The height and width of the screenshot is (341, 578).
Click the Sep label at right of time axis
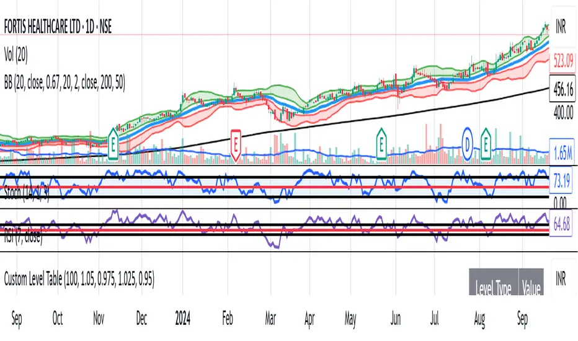tap(522, 319)
